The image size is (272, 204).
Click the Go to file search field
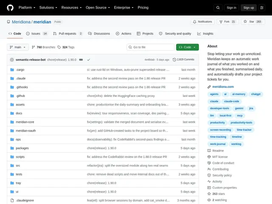pos(150,47)
